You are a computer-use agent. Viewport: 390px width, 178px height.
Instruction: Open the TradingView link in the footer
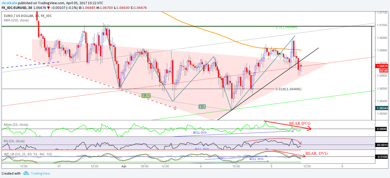40,174
